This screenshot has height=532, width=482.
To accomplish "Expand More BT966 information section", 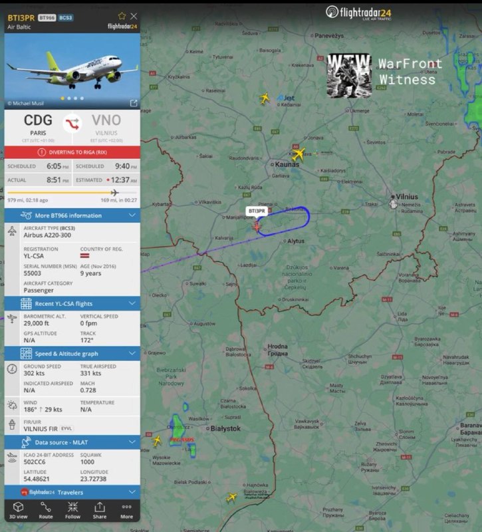I will coord(72,215).
